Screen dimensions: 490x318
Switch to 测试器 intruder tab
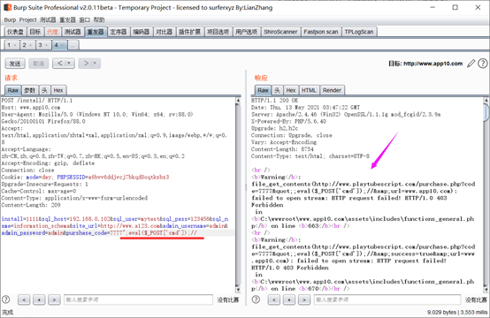coord(73,32)
